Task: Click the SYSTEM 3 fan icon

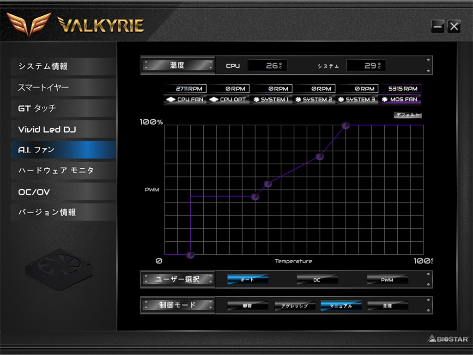Action: (x=341, y=99)
